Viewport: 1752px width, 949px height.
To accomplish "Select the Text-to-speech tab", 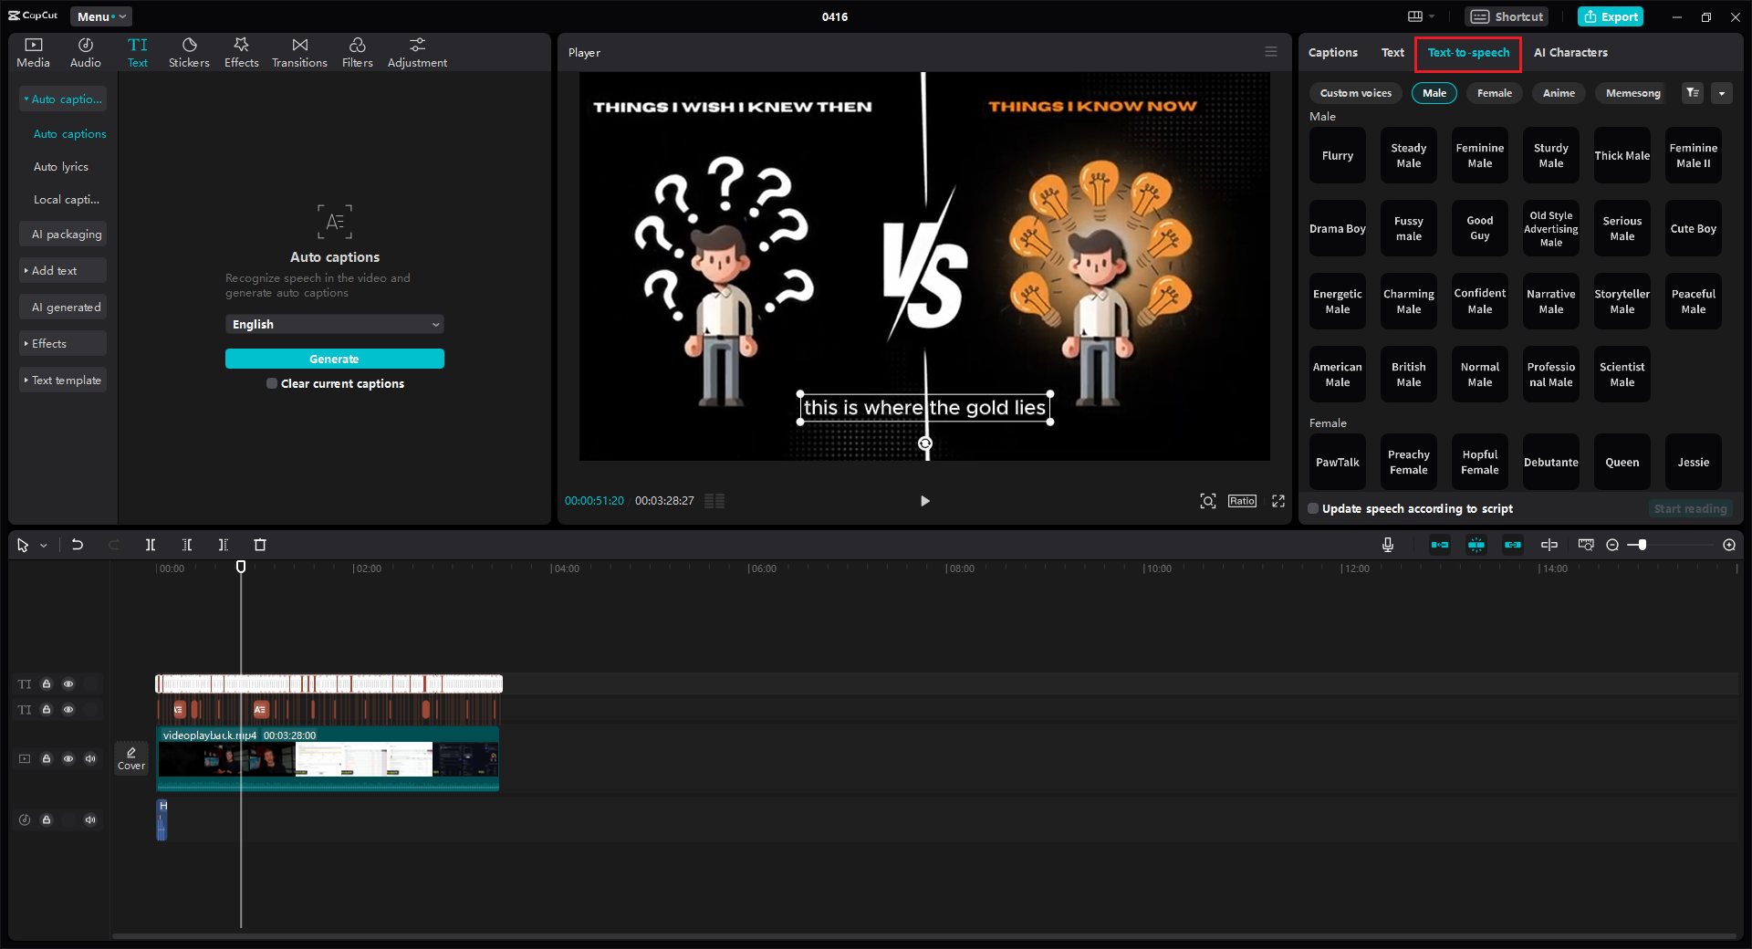I will [x=1468, y=53].
